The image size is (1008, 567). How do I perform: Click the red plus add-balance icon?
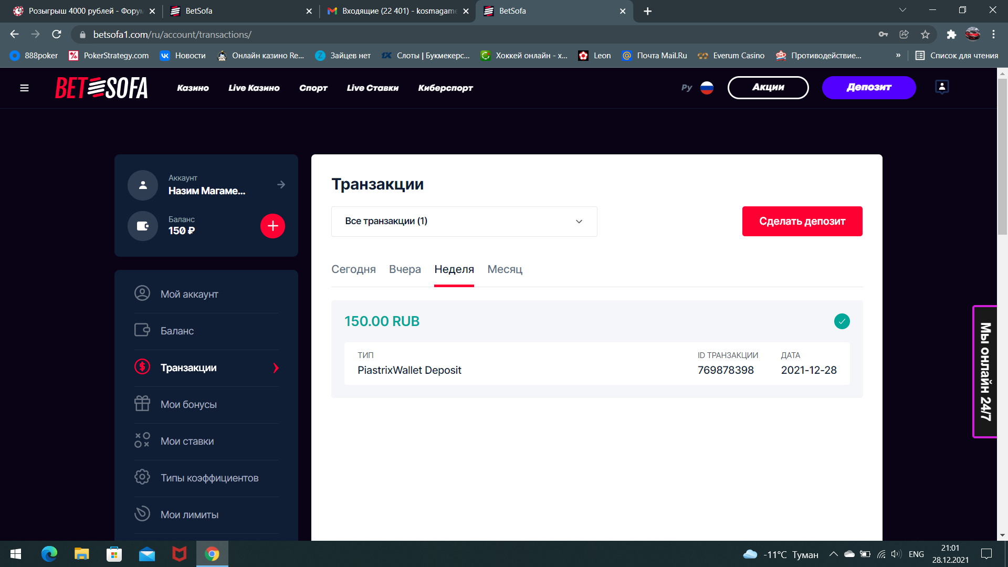pyautogui.click(x=272, y=226)
